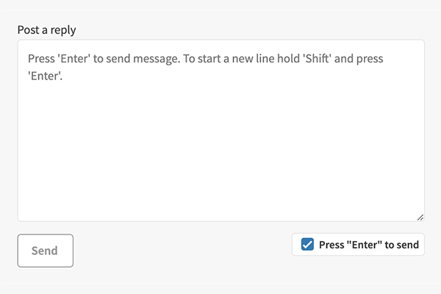Uncheck the box beside Press "Enter" to send
441x294 pixels.
click(x=308, y=245)
